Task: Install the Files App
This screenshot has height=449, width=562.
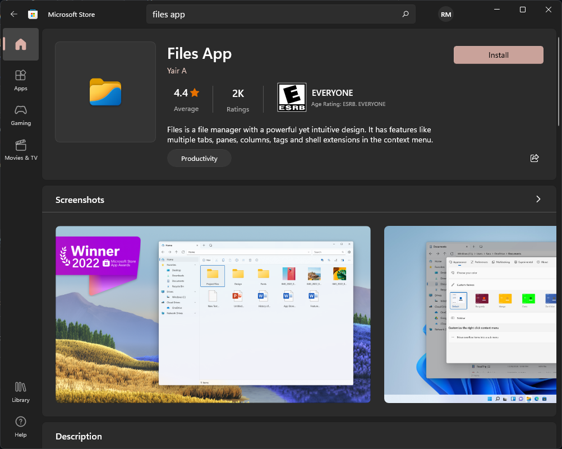Action: (498, 55)
